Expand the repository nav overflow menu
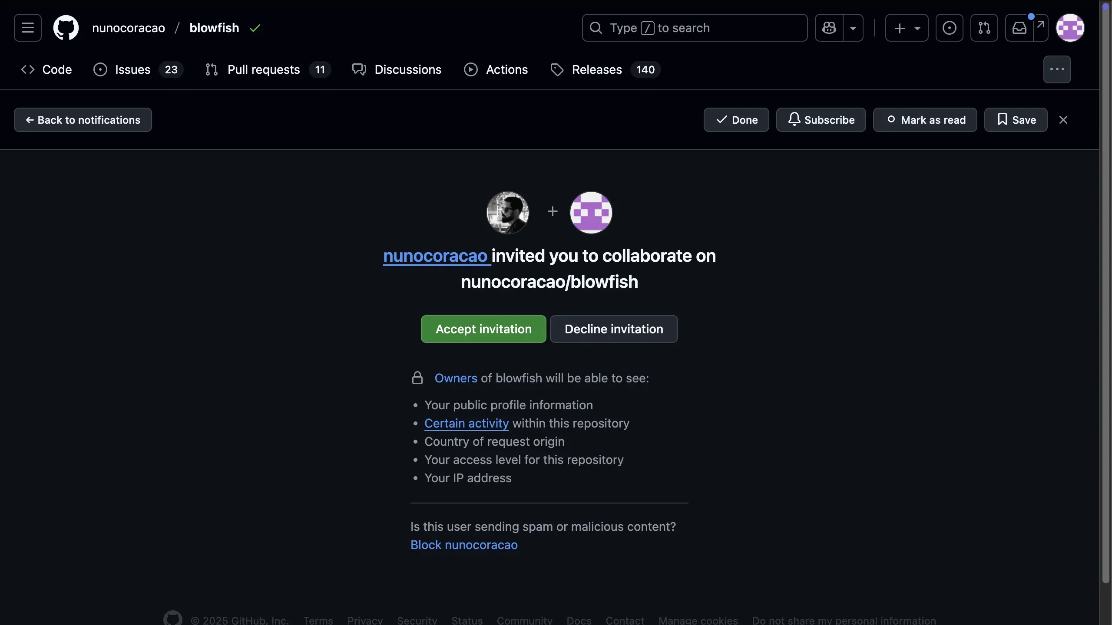This screenshot has height=625, width=1112. point(1057,69)
